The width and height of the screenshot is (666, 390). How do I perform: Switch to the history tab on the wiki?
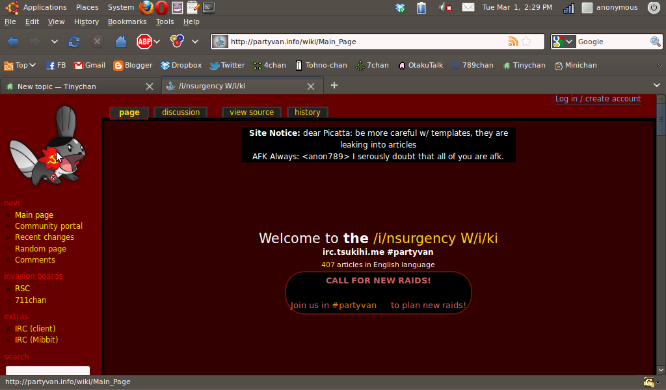point(307,112)
